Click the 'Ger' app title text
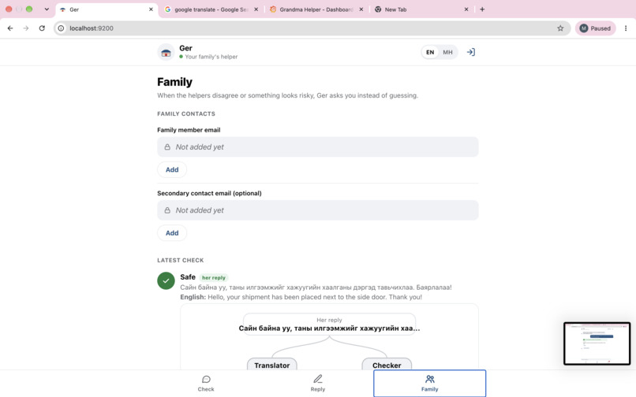Image resolution: width=636 pixels, height=397 pixels. pyautogui.click(x=185, y=48)
